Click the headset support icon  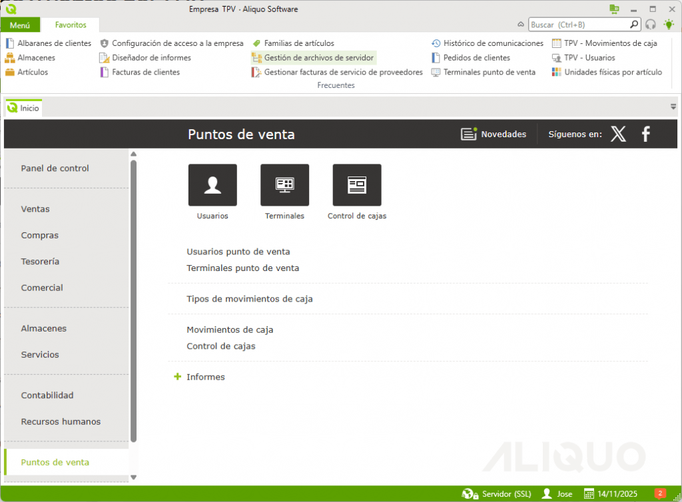click(x=651, y=25)
